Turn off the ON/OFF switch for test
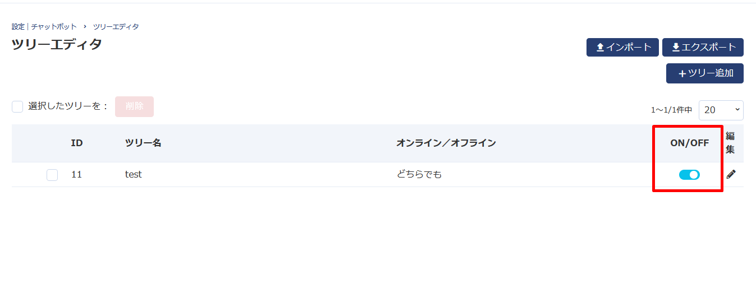Viewport: 756px width, 289px height. click(689, 175)
